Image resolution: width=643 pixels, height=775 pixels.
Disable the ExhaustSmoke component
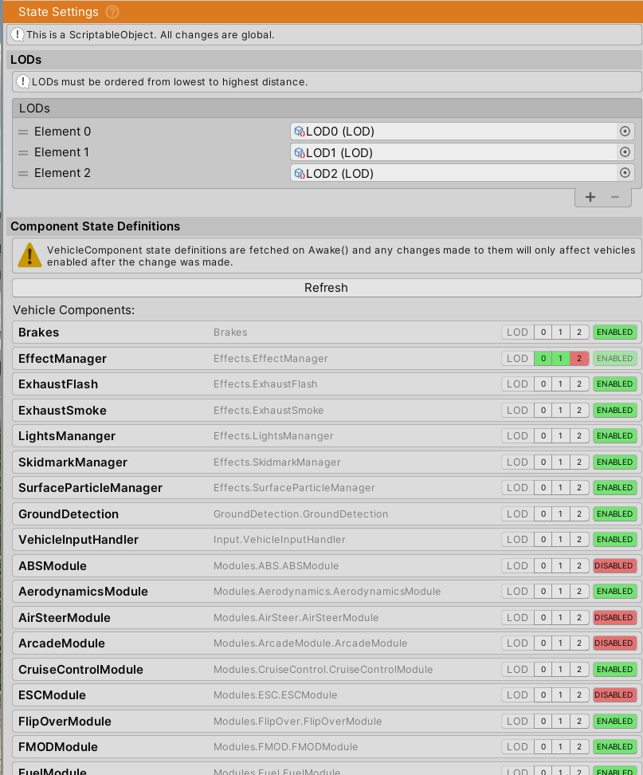coord(614,410)
